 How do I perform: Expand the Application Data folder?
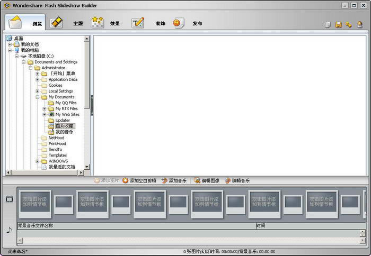coord(38,79)
